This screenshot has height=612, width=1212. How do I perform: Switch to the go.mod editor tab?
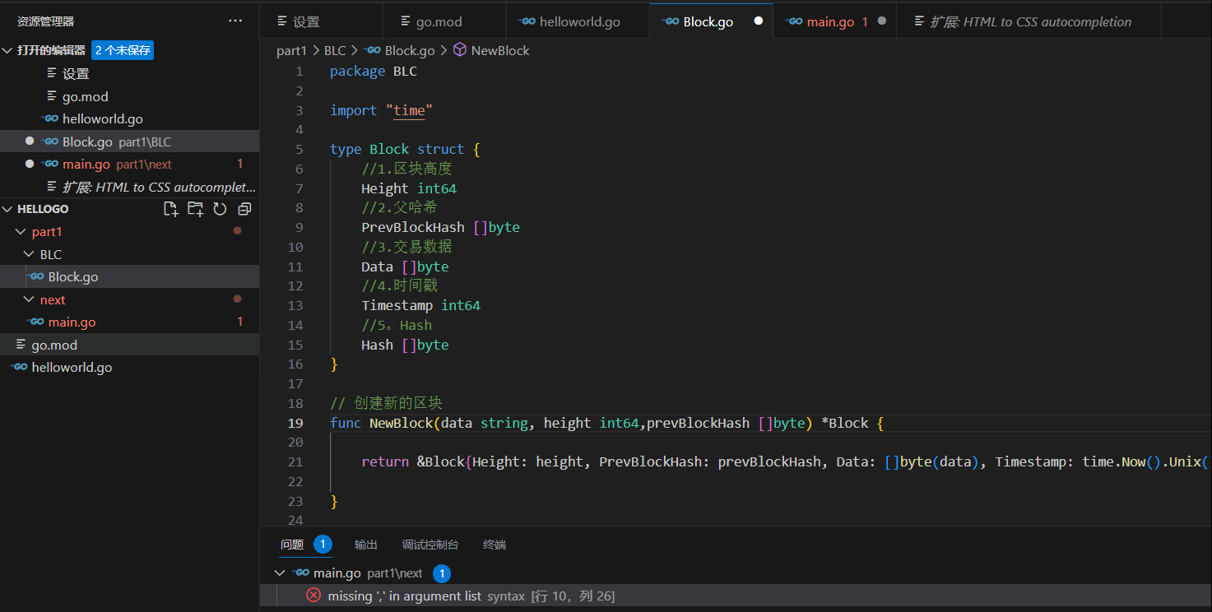pos(444,21)
